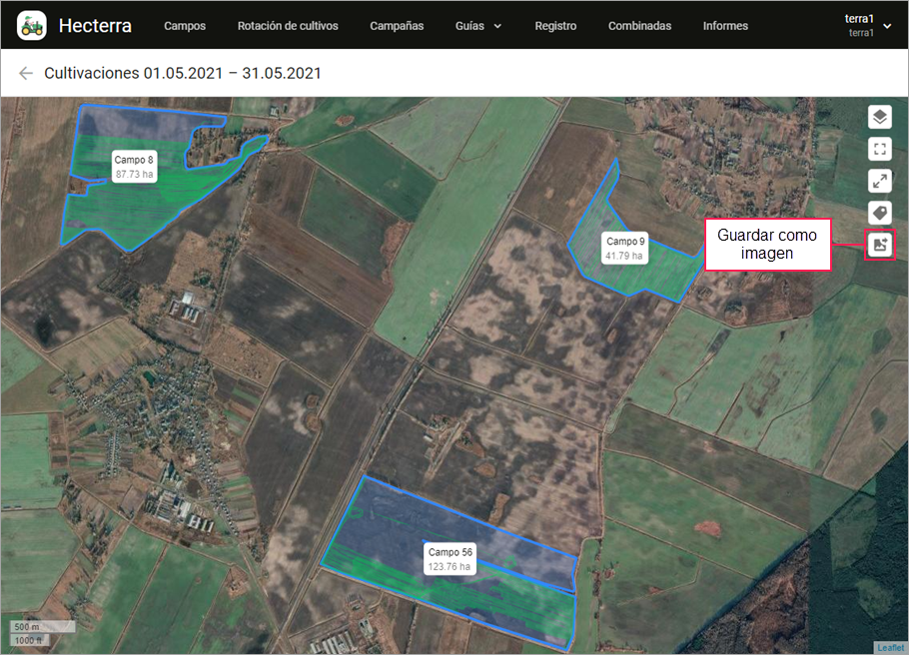The height and width of the screenshot is (655, 909).
Task: Click the Hecterra tractor logo icon
Action: coord(31,26)
